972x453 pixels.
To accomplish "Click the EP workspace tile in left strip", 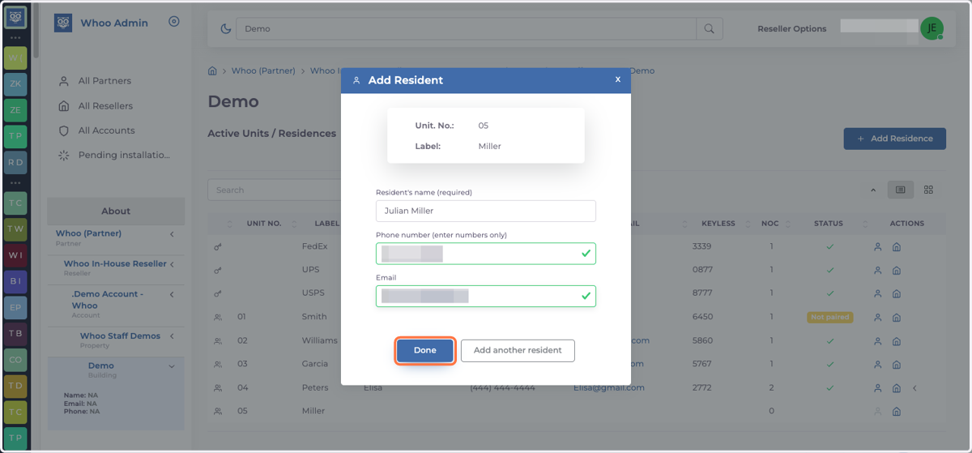I will coord(15,308).
